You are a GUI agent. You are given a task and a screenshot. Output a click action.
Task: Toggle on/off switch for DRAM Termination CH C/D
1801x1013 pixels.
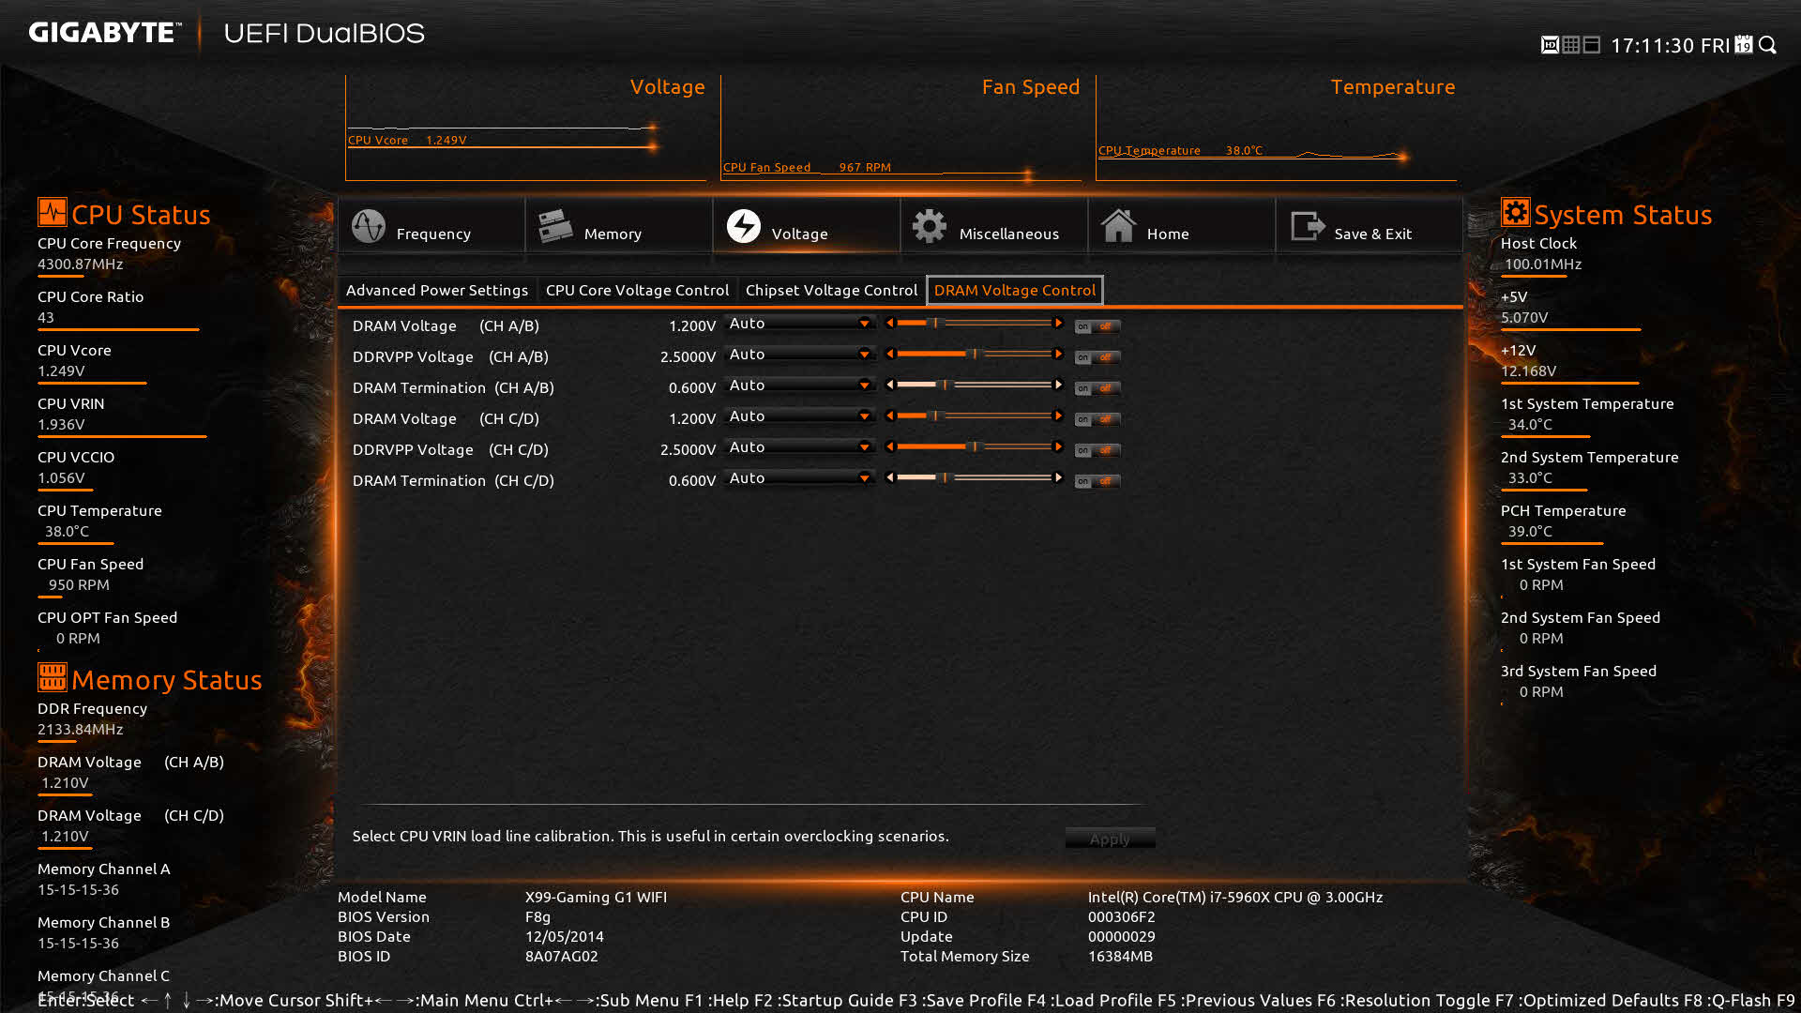tap(1097, 481)
